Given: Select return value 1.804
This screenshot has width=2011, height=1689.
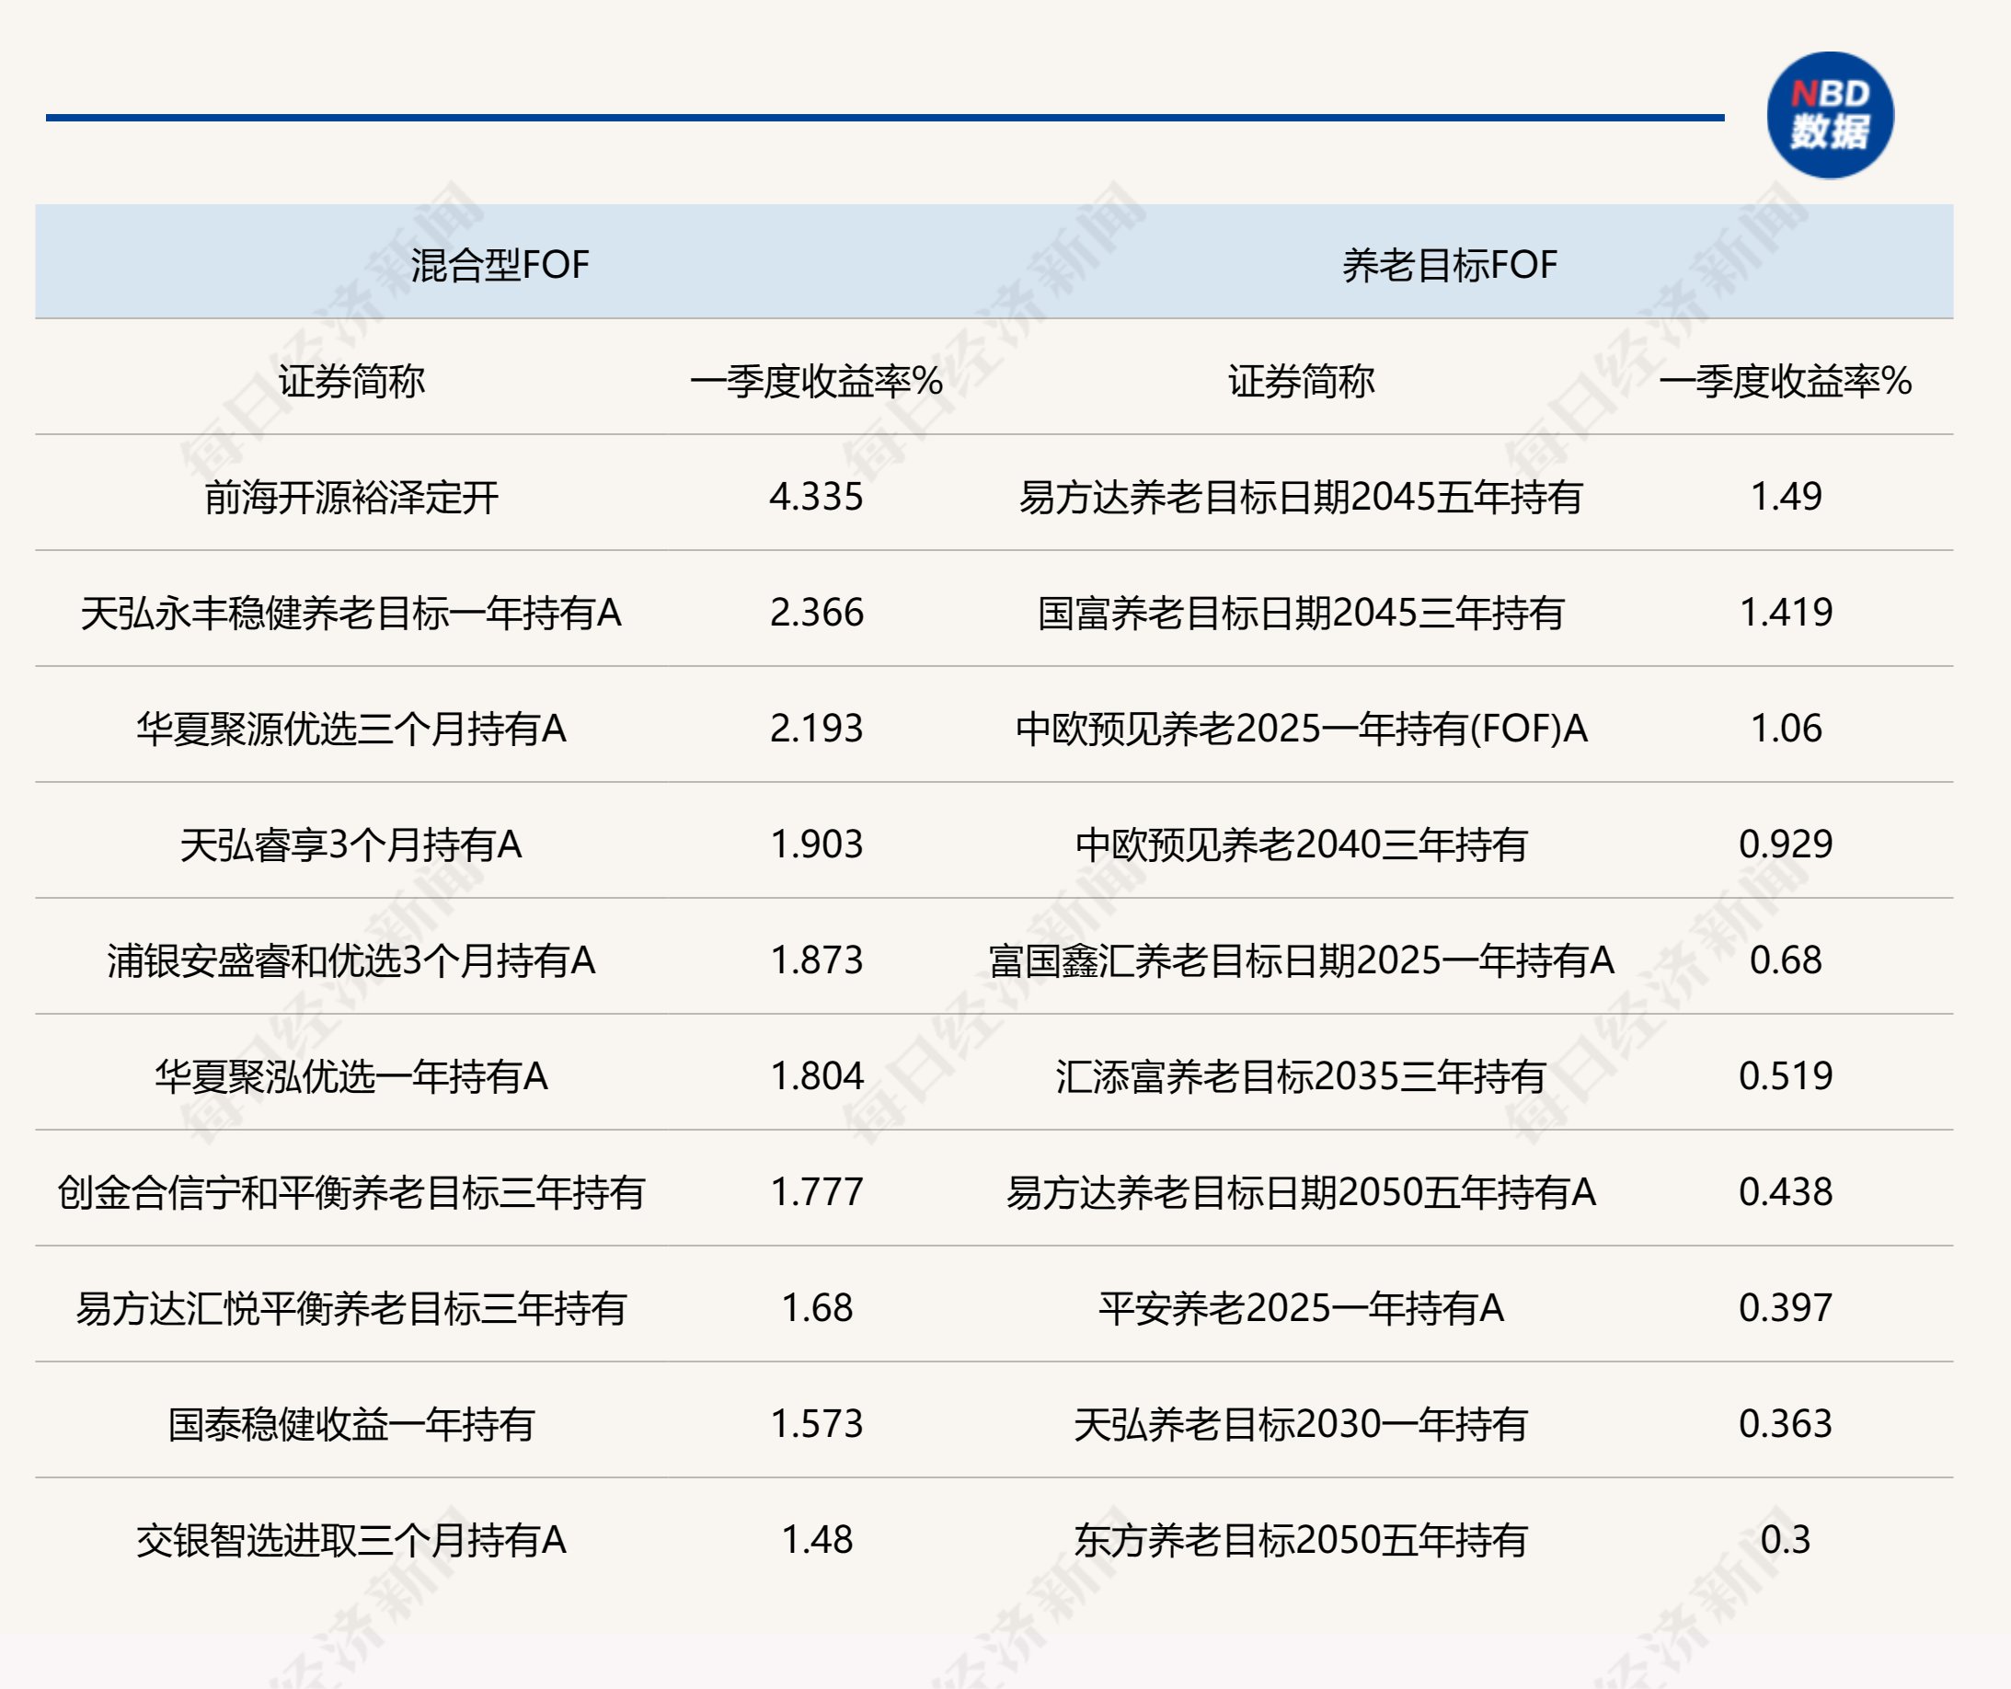Looking at the screenshot, I should pyautogui.click(x=817, y=1076).
